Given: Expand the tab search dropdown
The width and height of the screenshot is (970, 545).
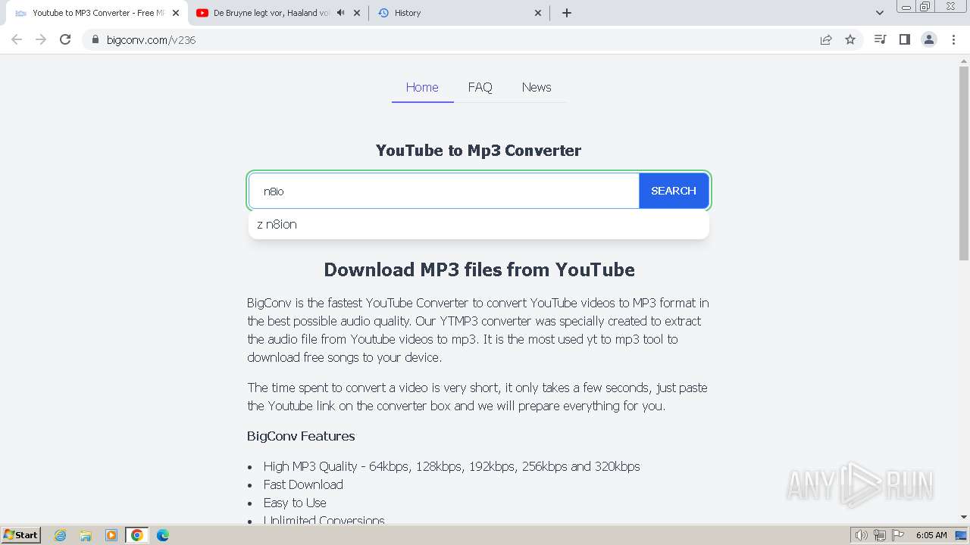Looking at the screenshot, I should 880,13.
